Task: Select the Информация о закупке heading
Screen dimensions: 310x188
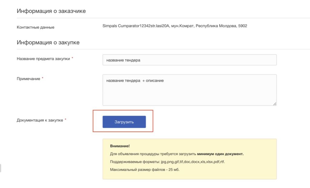Action: (x=48, y=42)
